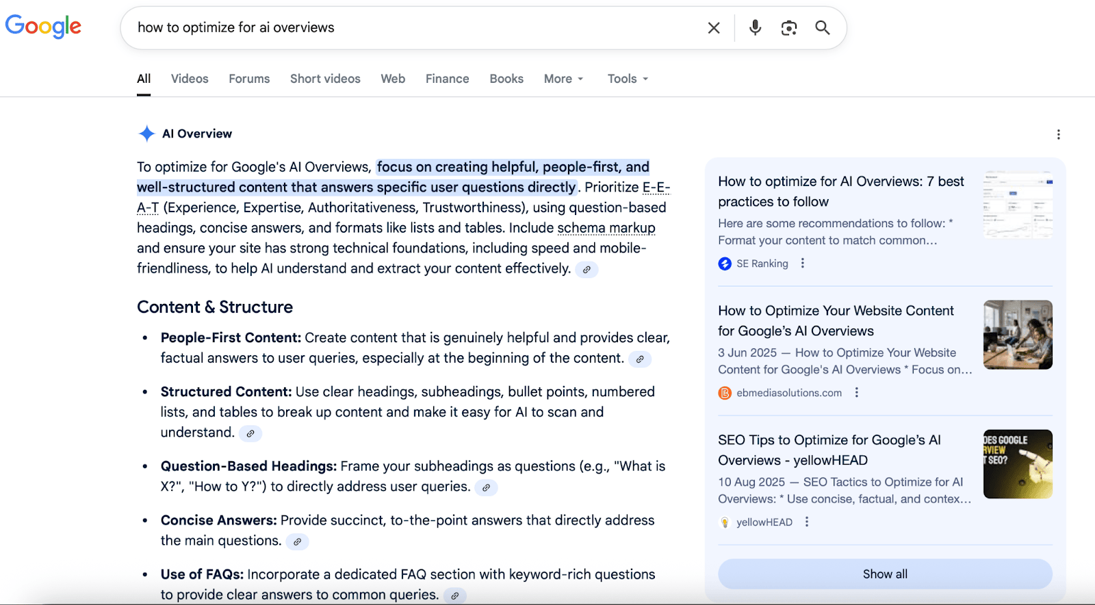
Task: Switch to the Forums tab
Action: click(249, 79)
